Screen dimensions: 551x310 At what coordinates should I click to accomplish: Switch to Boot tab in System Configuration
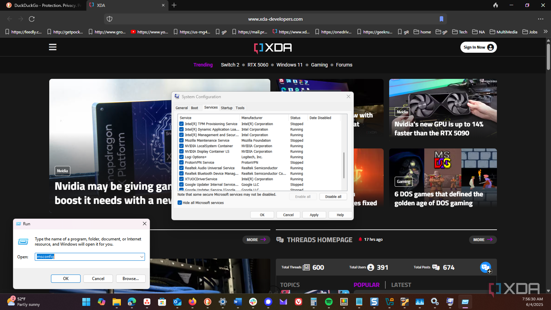point(195,108)
